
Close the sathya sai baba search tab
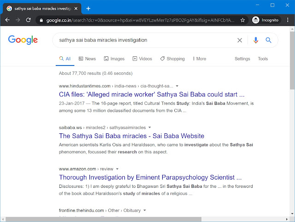tap(76, 8)
